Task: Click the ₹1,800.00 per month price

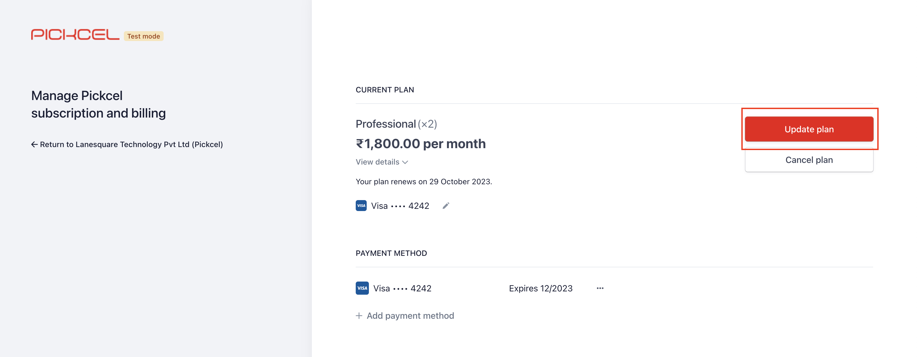Action: (x=420, y=144)
